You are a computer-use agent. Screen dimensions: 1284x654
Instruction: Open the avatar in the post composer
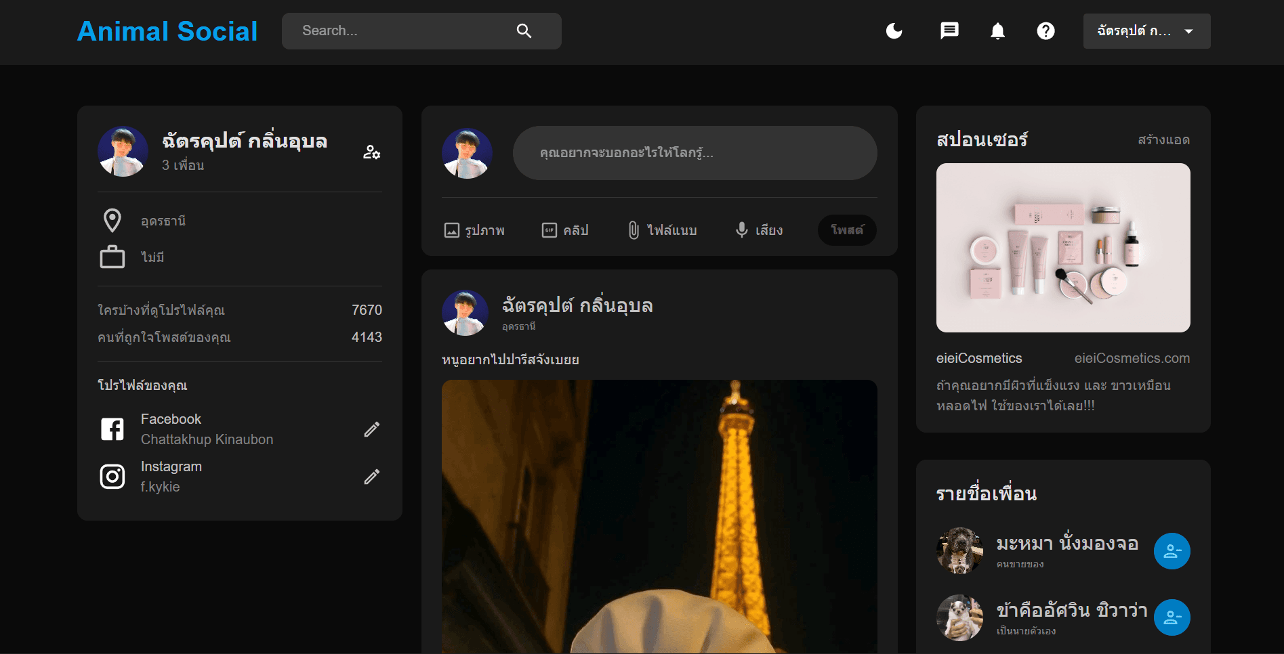[x=468, y=153]
